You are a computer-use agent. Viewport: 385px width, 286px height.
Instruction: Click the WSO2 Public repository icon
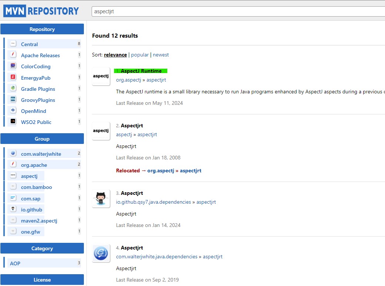tap(13, 121)
